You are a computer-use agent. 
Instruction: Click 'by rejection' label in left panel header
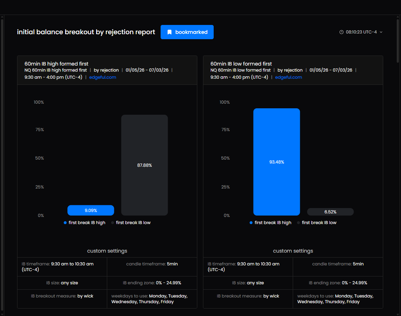[106, 70]
